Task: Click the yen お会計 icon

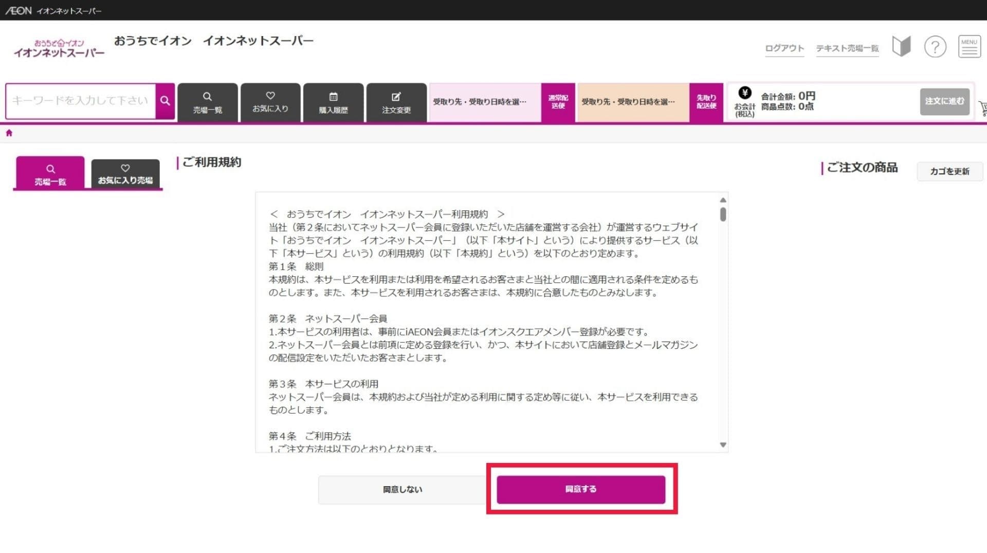Action: pyautogui.click(x=745, y=93)
